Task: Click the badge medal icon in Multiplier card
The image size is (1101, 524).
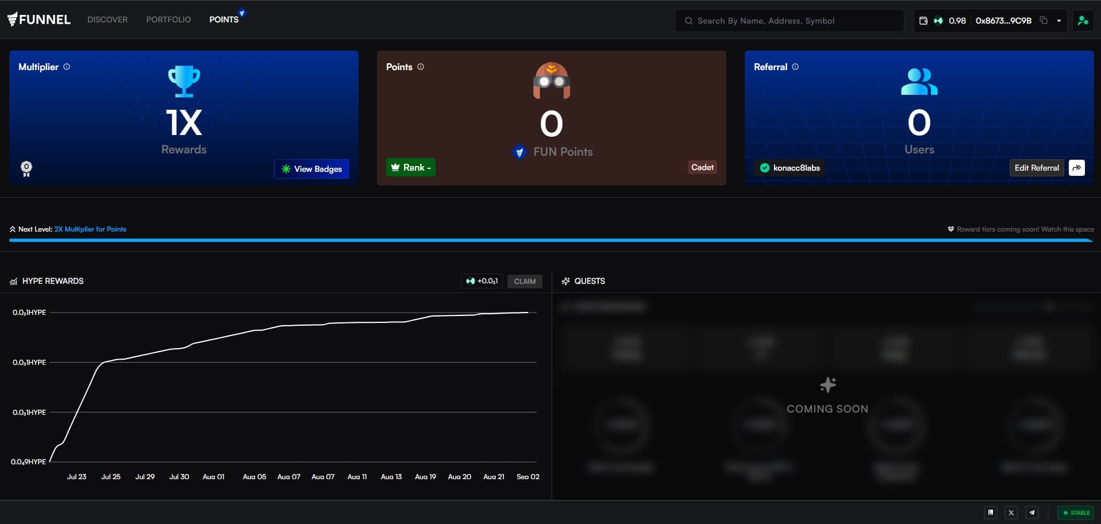Action: [26, 168]
